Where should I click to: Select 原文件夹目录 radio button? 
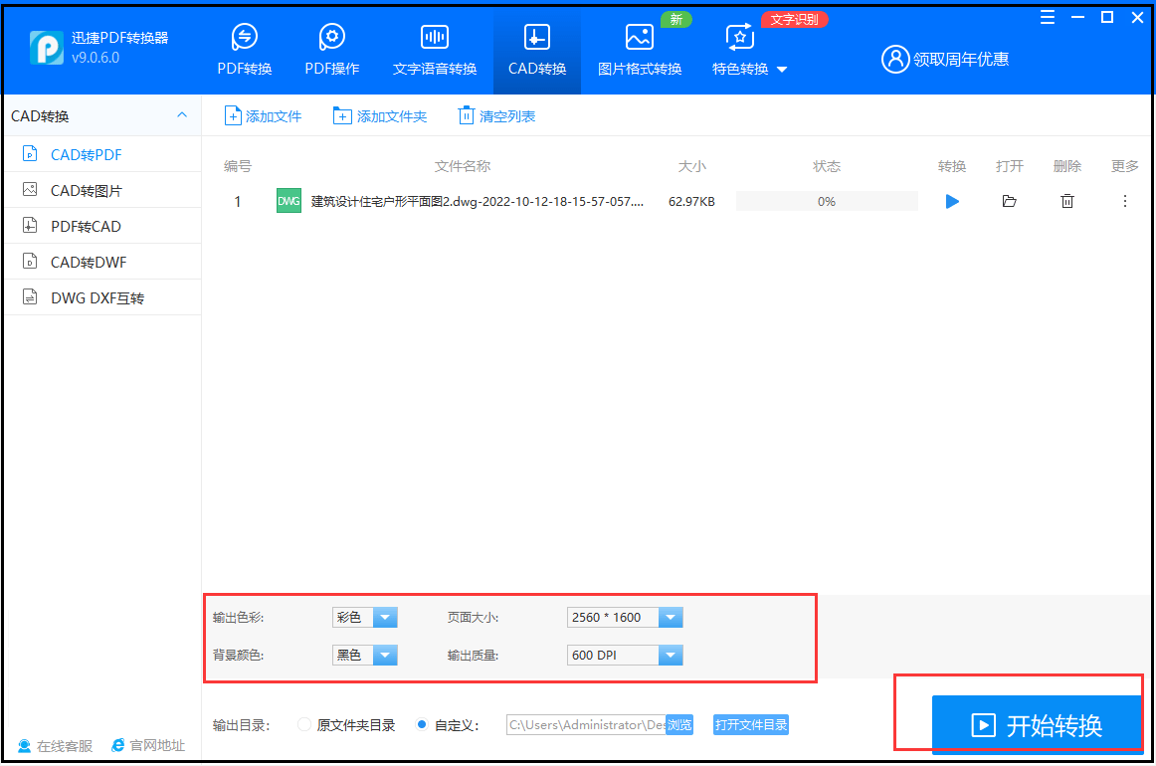pos(304,724)
